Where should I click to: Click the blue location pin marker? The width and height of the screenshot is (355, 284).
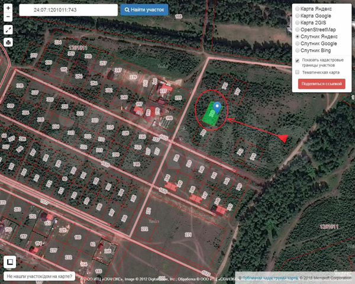[217, 108]
